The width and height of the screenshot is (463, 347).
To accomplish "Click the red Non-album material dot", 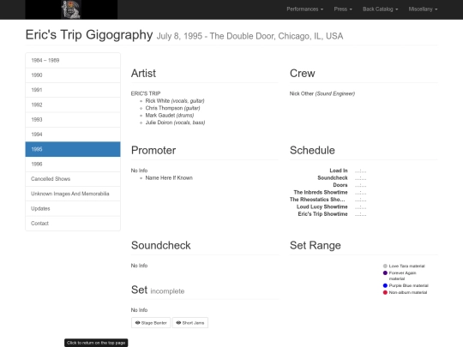I will 385,292.
